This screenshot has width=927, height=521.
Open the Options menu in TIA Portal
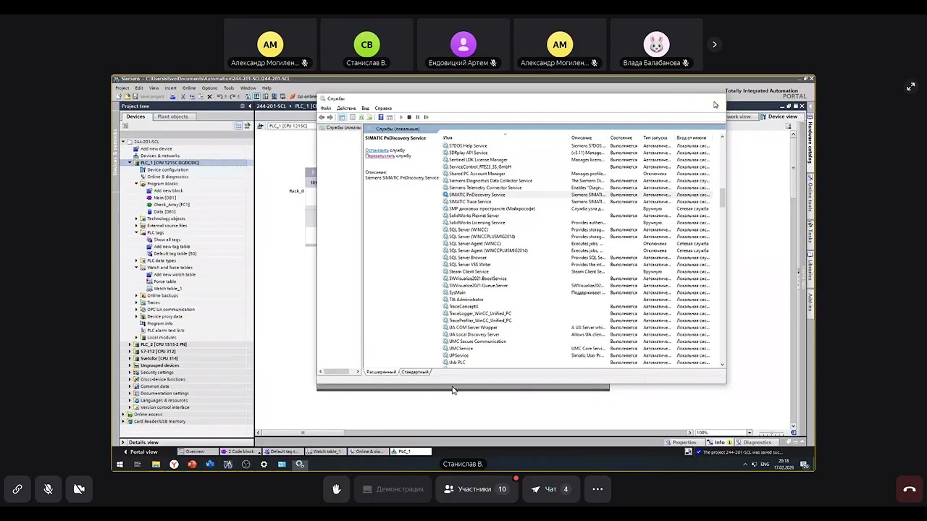pos(209,88)
